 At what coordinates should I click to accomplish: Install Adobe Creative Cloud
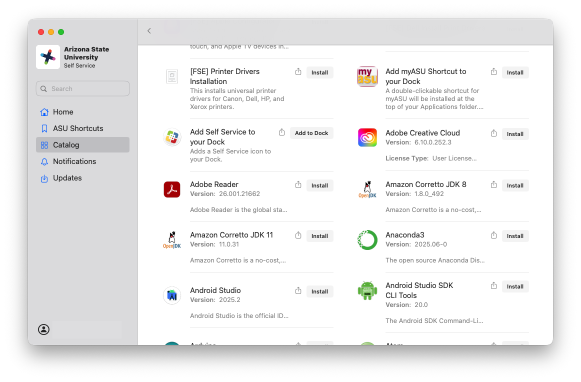pos(515,134)
